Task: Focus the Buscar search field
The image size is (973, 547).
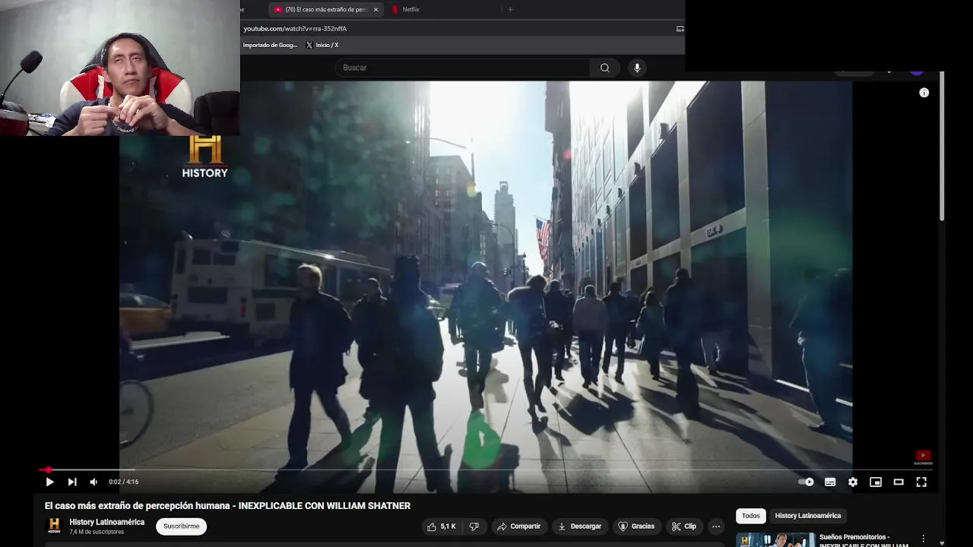Action: pos(462,68)
